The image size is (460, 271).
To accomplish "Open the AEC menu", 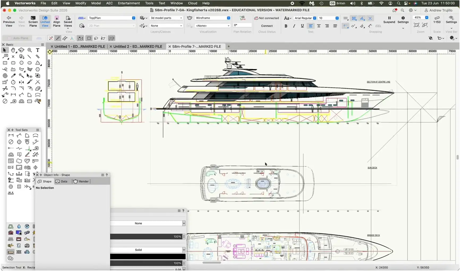I will (109, 3).
